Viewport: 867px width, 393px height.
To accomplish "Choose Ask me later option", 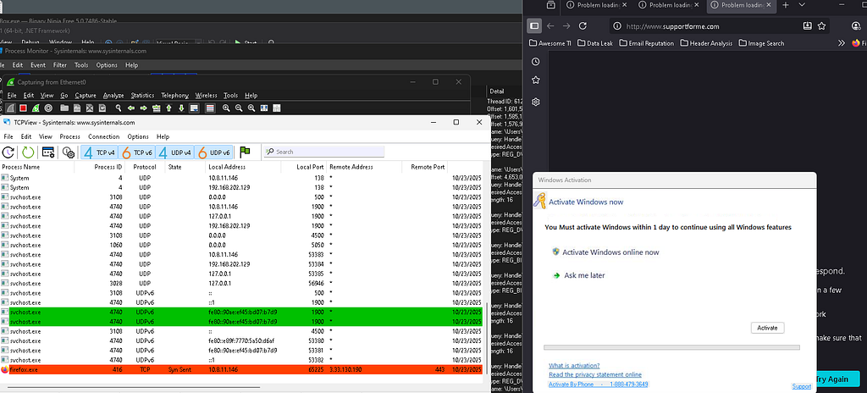I will (x=578, y=275).
